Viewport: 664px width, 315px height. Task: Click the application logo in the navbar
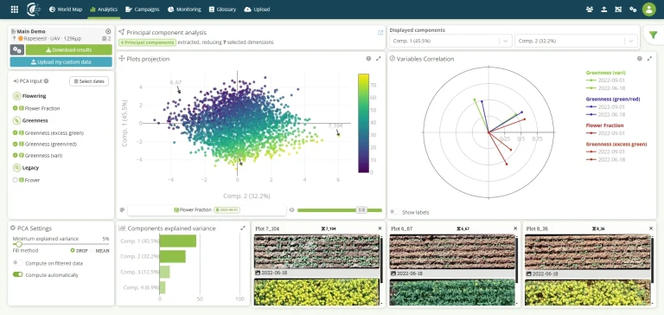(x=34, y=10)
